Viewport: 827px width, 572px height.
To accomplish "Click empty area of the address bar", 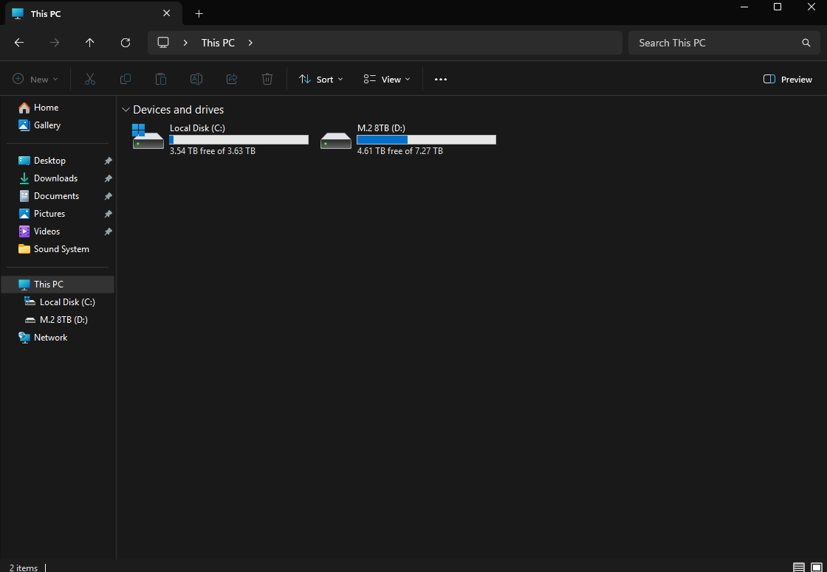I will click(x=438, y=43).
